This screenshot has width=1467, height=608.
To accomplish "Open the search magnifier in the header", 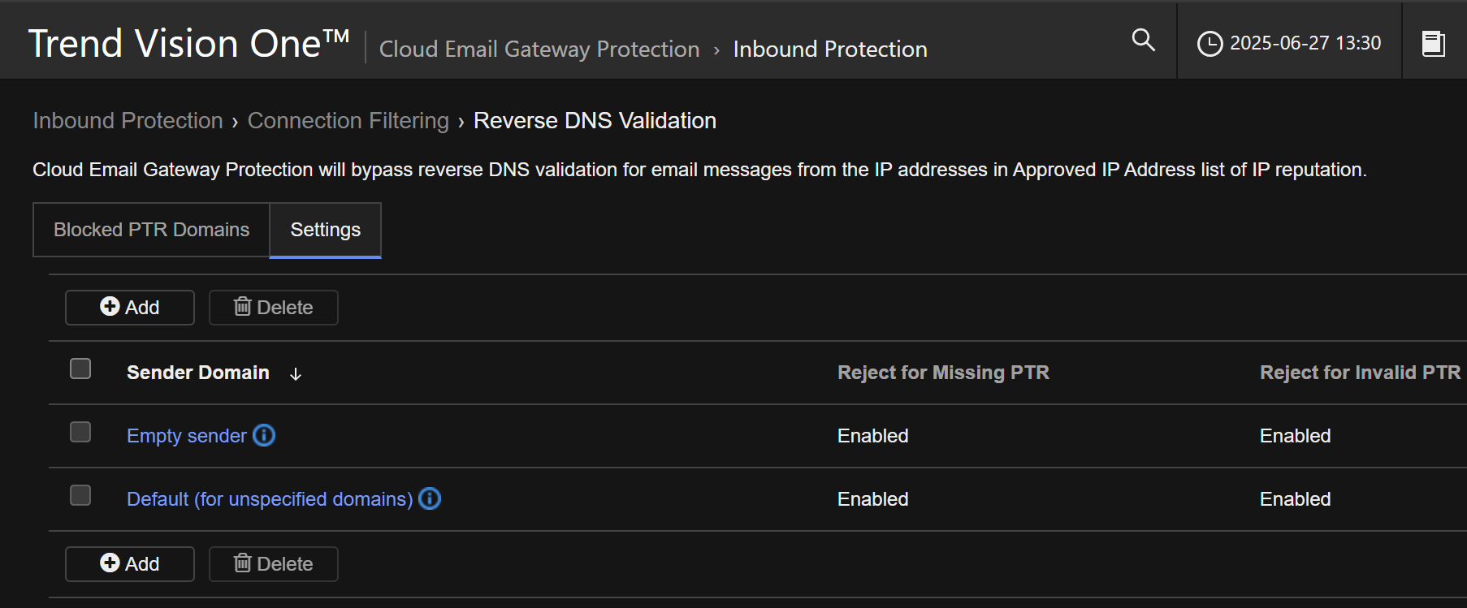I will [x=1143, y=40].
